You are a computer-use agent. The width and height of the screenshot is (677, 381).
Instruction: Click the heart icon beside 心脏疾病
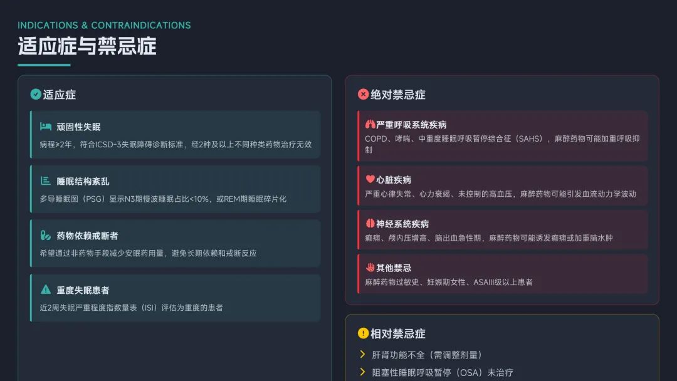pos(370,179)
